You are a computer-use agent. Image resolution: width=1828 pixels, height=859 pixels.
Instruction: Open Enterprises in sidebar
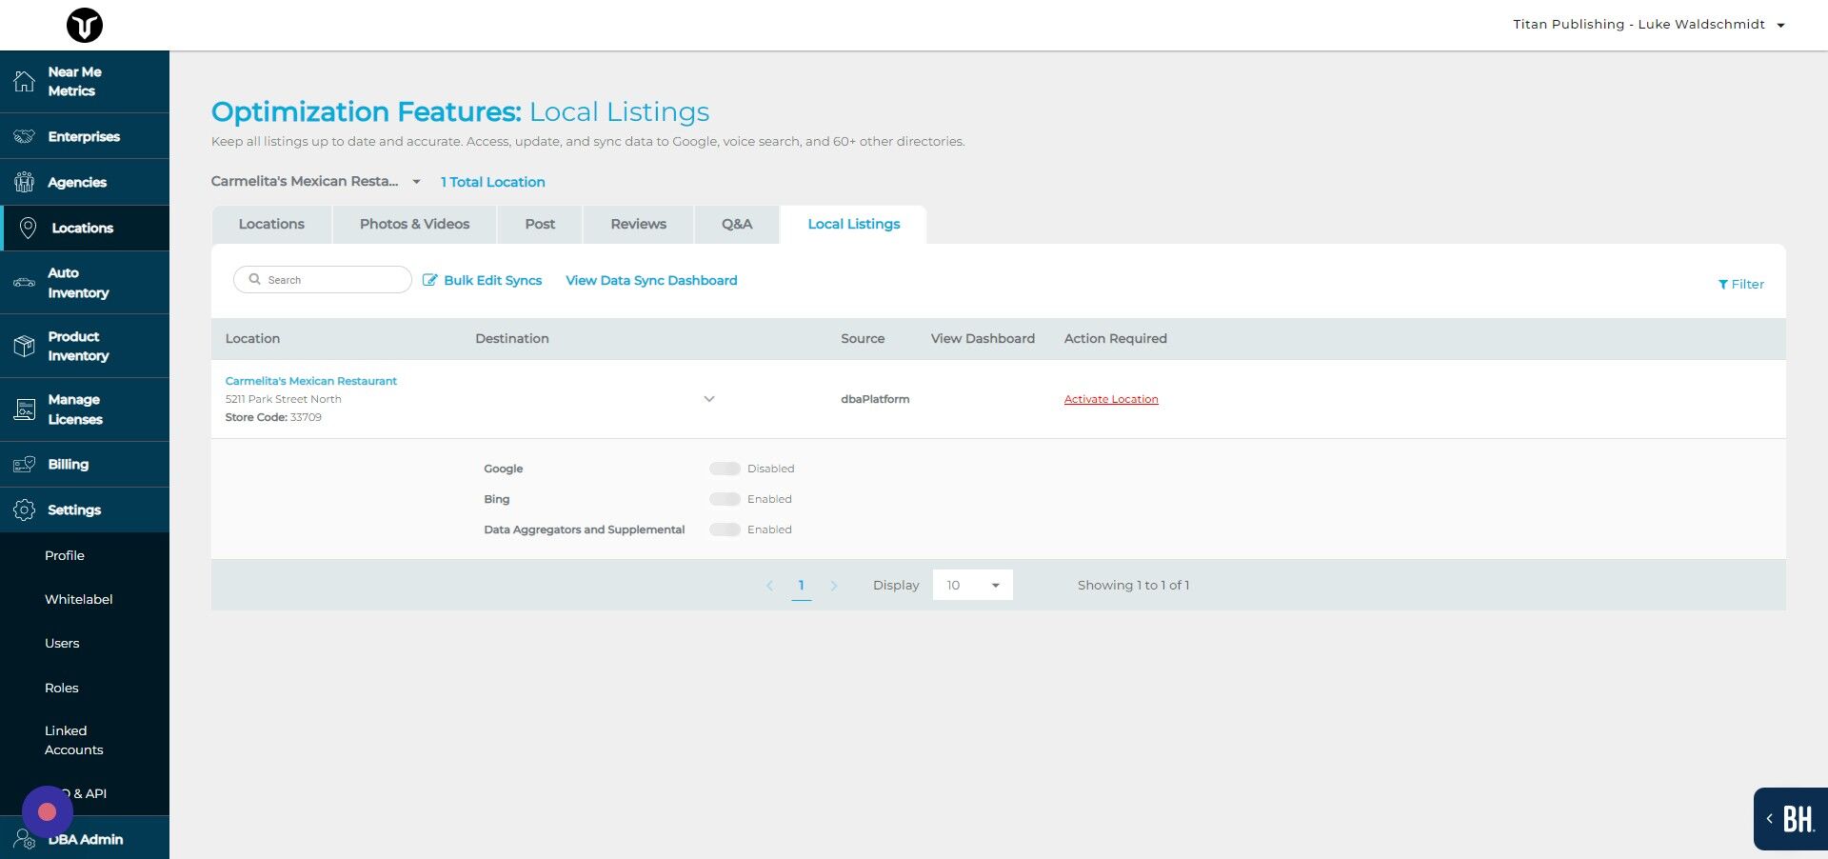click(x=85, y=136)
